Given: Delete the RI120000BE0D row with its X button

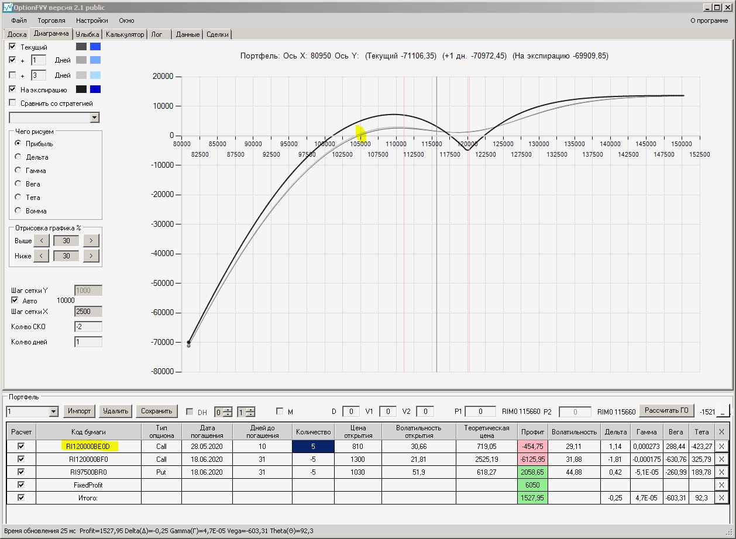Looking at the screenshot, I should [721, 446].
